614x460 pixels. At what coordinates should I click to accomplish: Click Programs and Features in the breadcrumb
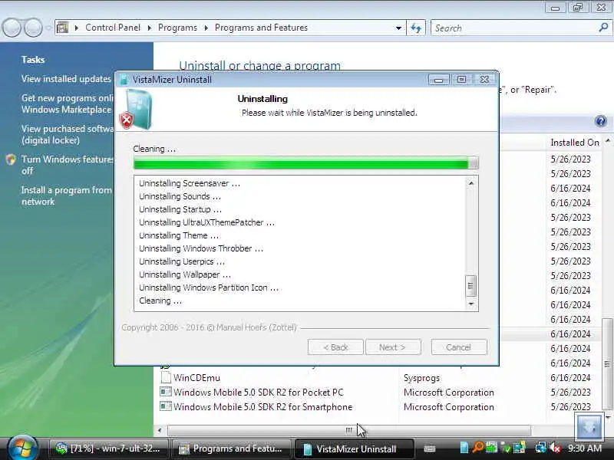pos(261,28)
